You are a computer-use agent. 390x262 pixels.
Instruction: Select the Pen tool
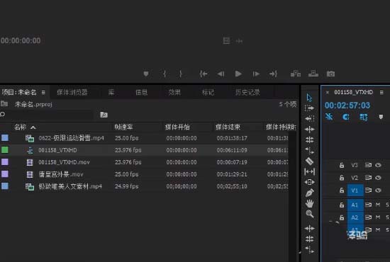pos(310,193)
